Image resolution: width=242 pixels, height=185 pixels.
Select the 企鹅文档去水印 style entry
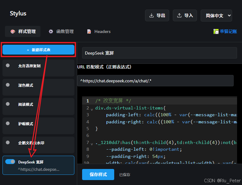(38, 145)
